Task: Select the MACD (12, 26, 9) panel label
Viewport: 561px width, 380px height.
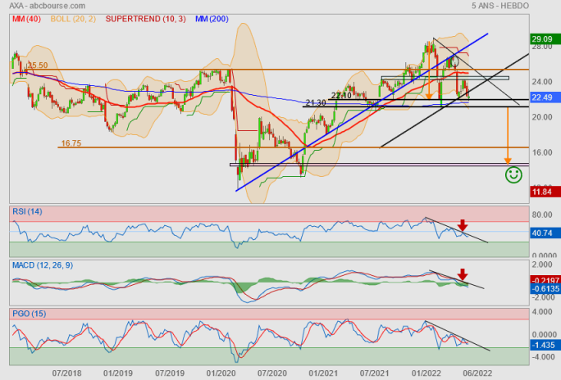Action: [x=43, y=265]
